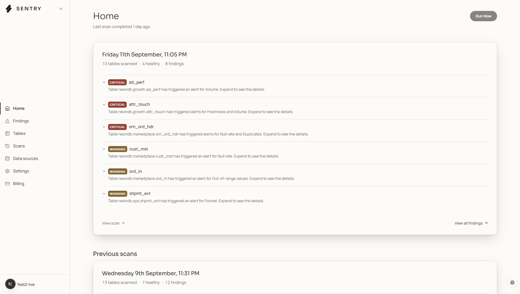
Task: Click the '13 tables scanned' text
Action: tap(120, 283)
